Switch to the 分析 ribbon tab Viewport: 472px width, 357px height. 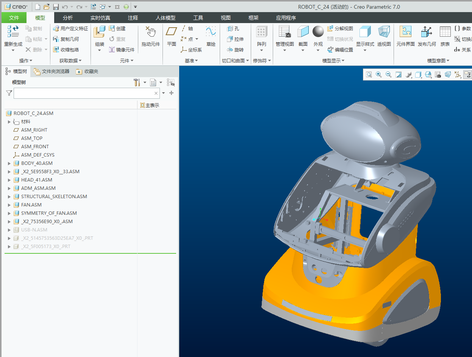coord(68,18)
